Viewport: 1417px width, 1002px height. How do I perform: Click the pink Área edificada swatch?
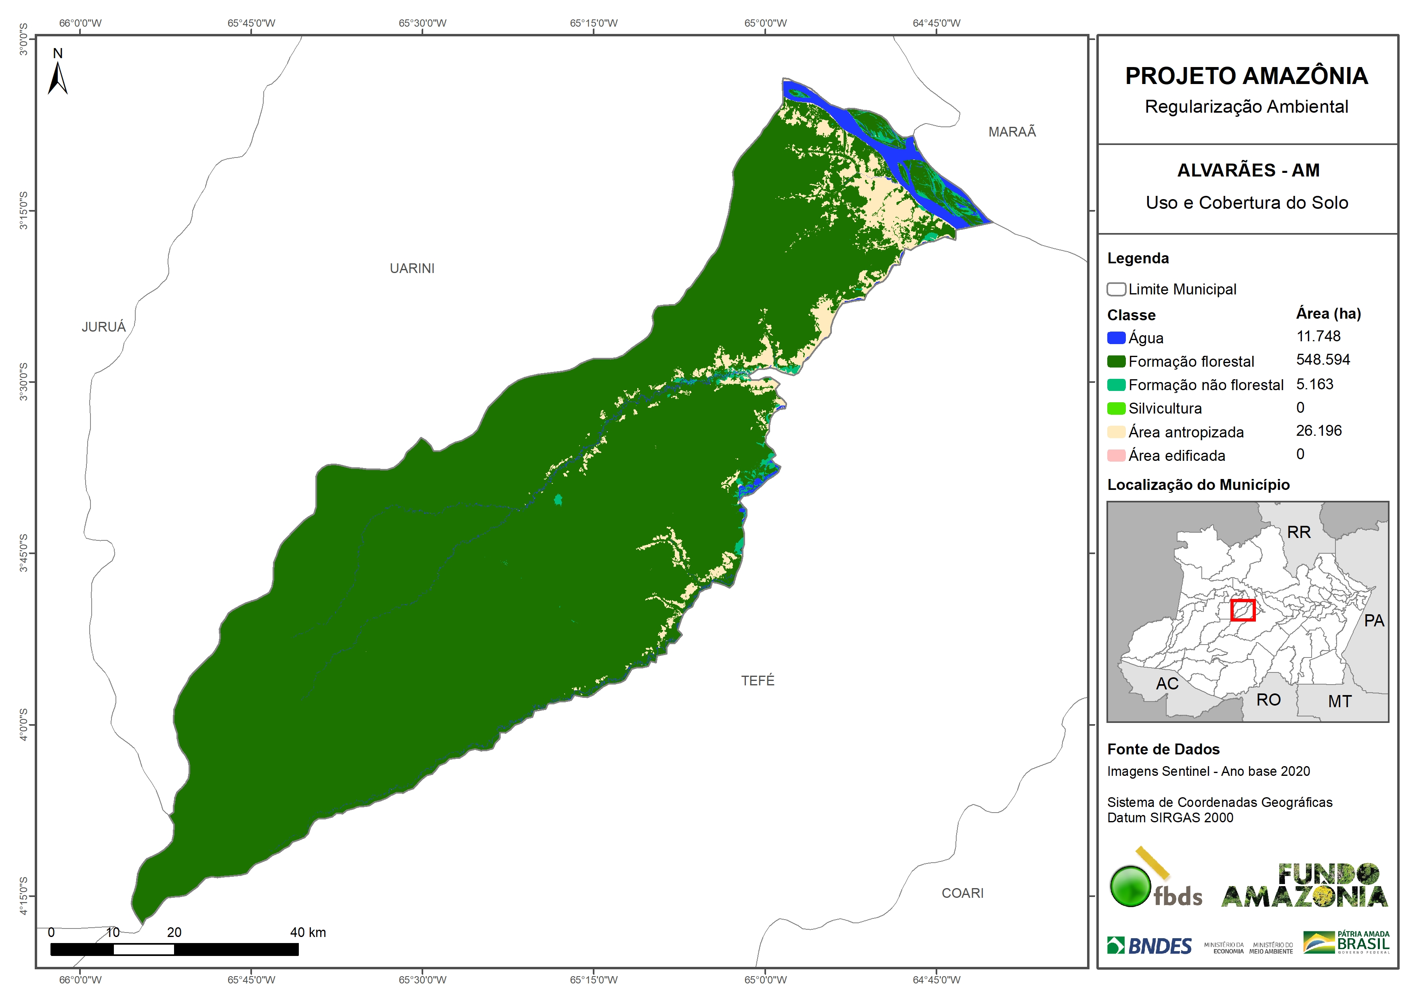(x=1116, y=456)
